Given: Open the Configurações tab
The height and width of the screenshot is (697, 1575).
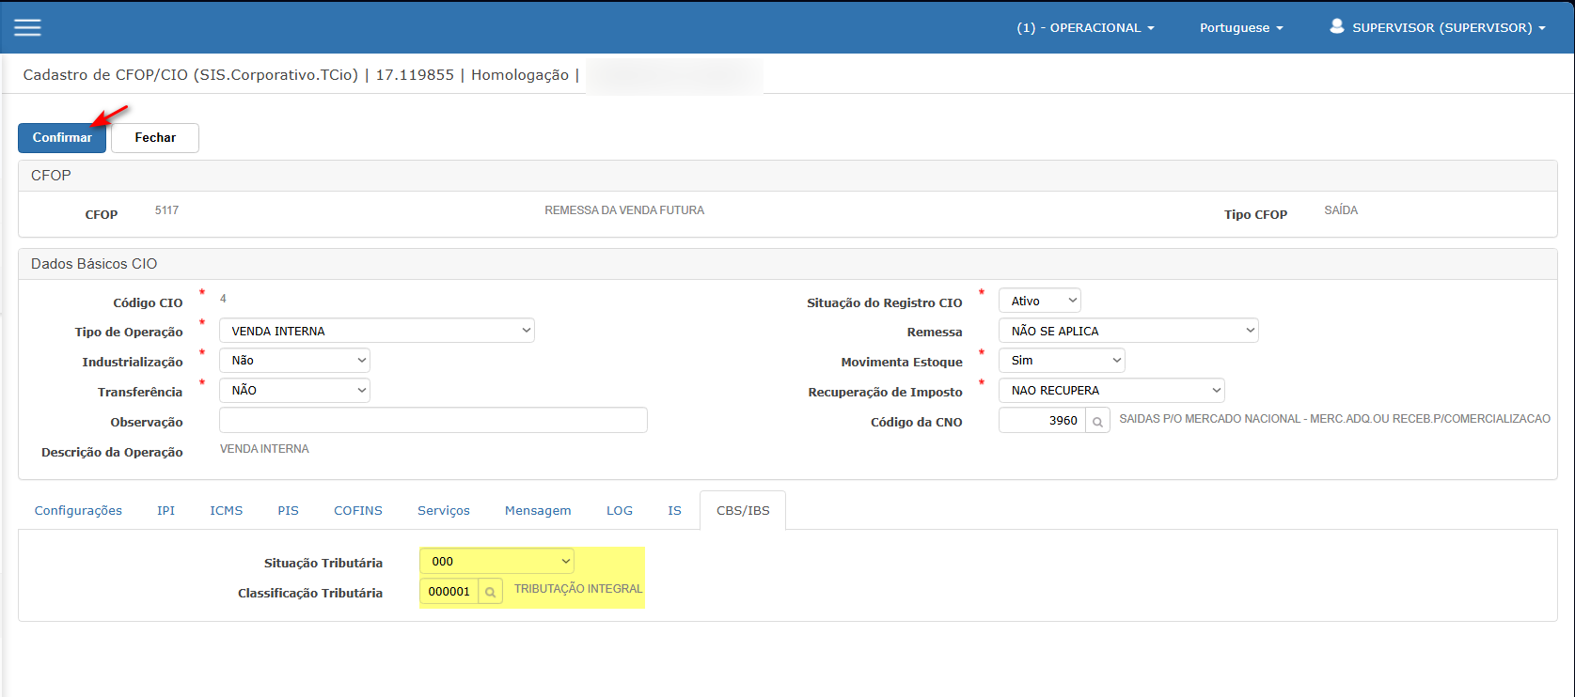Looking at the screenshot, I should tap(78, 510).
